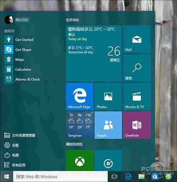The width and height of the screenshot is (177, 182).
Task: Open the Photos tile
Action: point(108,96)
